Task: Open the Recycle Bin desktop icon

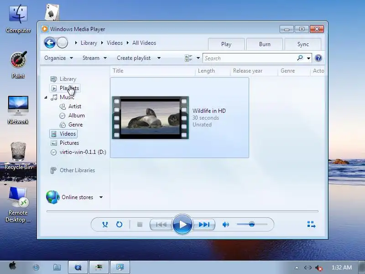Action: click(18, 156)
